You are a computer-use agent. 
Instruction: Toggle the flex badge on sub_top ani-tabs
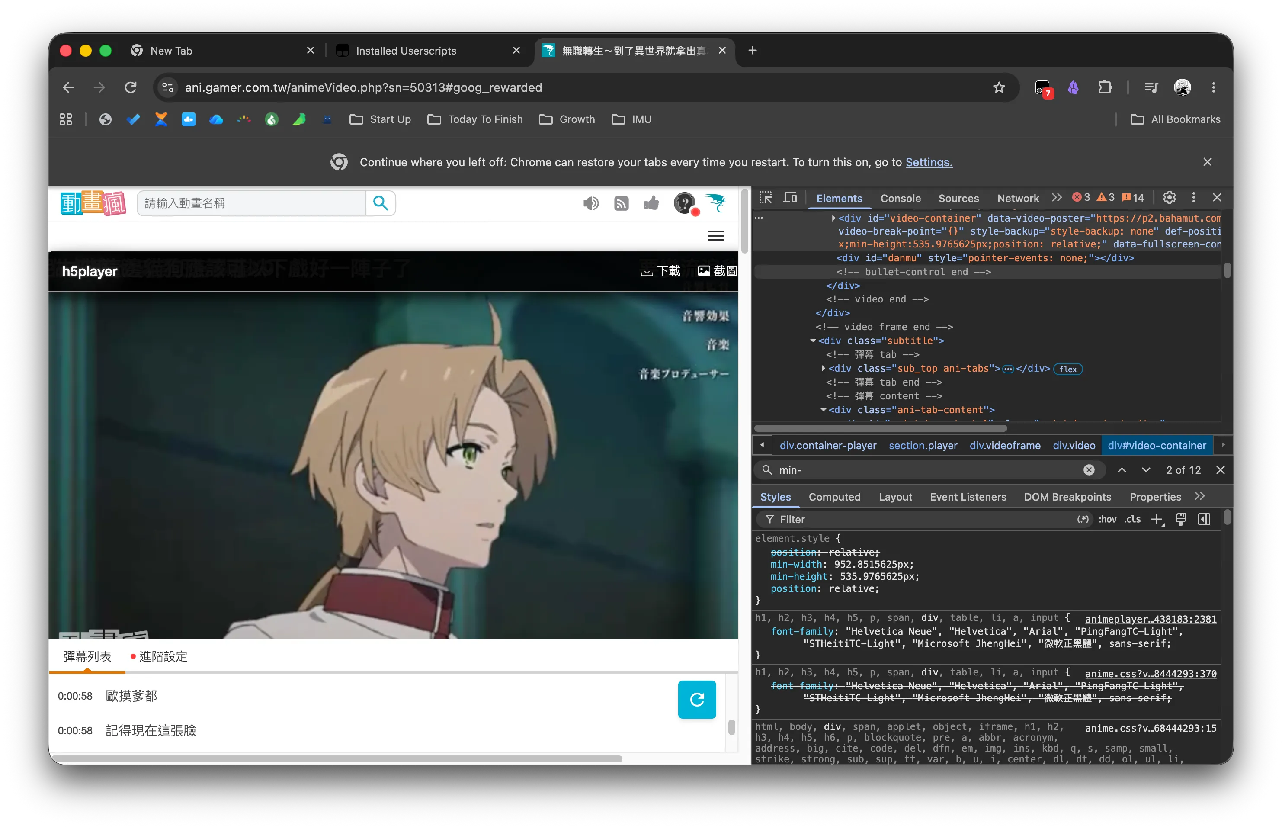[1067, 369]
